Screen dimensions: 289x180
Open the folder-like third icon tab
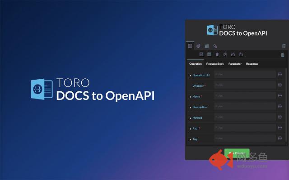click(207, 46)
